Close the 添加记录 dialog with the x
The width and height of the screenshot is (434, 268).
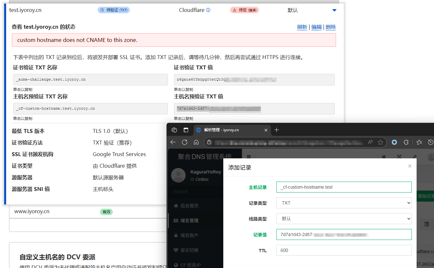pos(410,166)
